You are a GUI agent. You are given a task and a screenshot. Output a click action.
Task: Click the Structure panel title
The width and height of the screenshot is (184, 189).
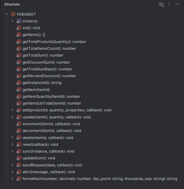click(12, 4)
